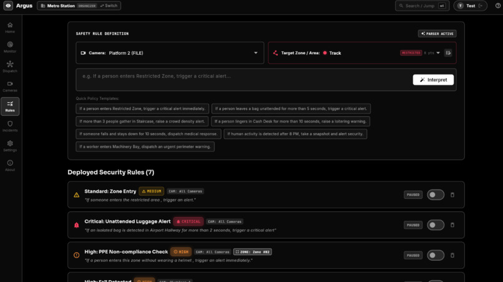
Task: Click the CRITICAL severity badge
Action: click(188, 221)
